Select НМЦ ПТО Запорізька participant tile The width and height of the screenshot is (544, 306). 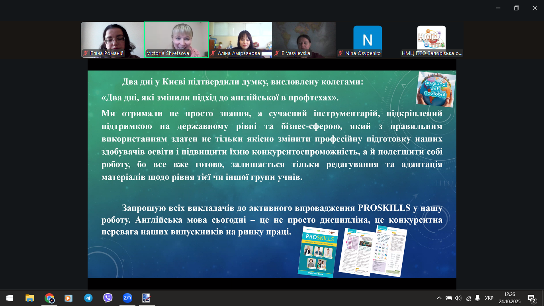(431, 39)
